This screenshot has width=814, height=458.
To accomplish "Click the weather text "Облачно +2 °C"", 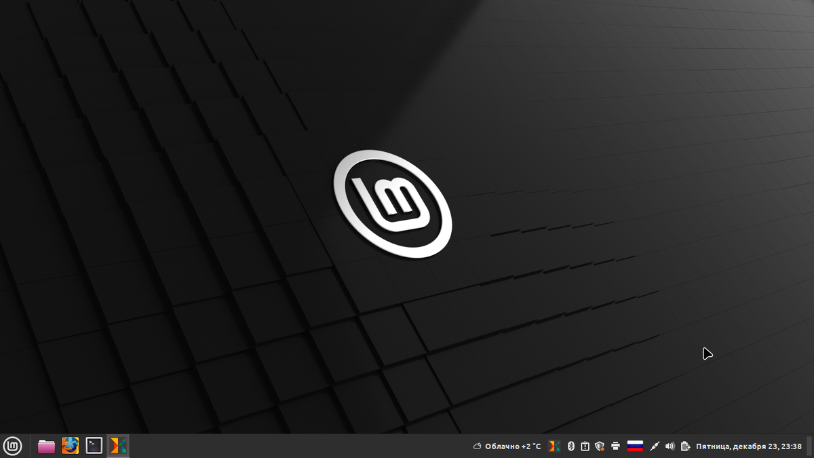I will (513, 446).
